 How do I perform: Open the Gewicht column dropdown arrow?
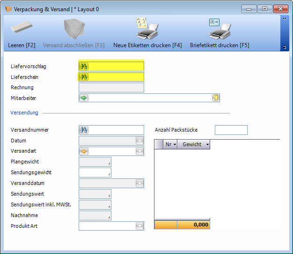(207, 145)
